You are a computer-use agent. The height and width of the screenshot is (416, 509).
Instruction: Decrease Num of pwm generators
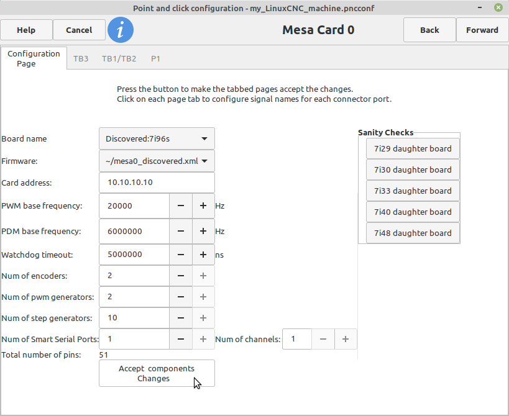point(181,297)
